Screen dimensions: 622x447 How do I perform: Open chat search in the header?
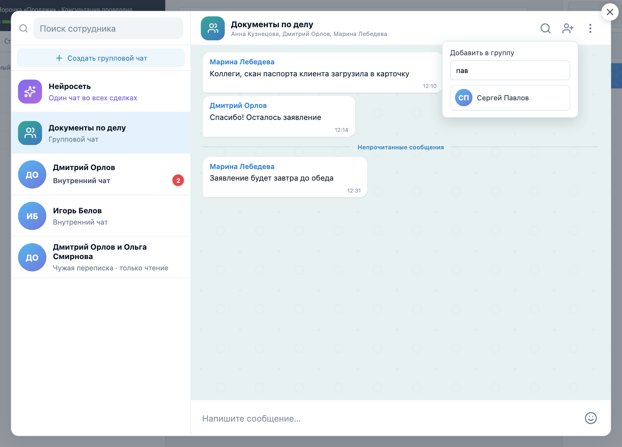click(x=545, y=28)
